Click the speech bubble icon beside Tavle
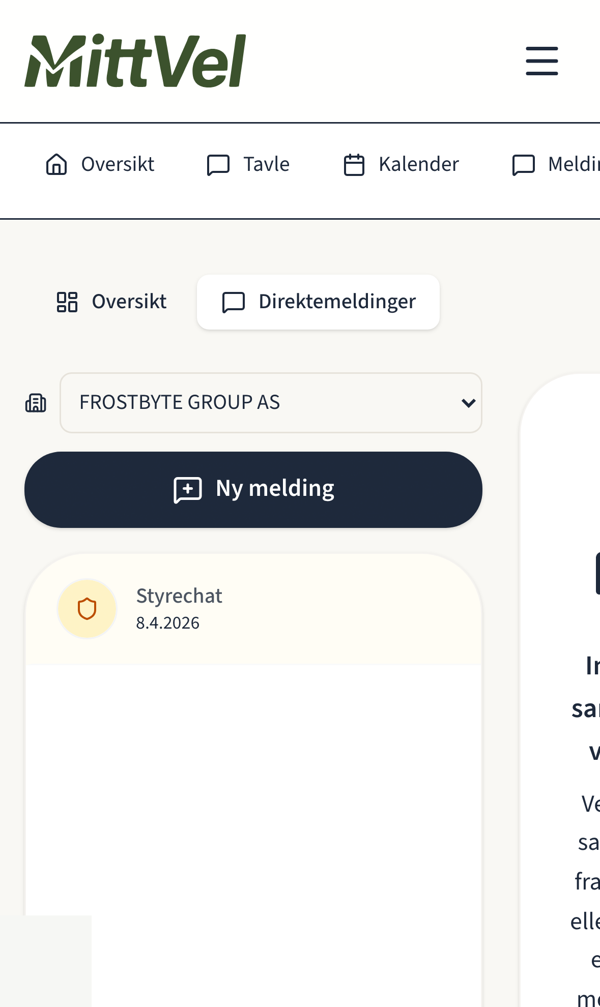The width and height of the screenshot is (600, 1007). tap(218, 165)
